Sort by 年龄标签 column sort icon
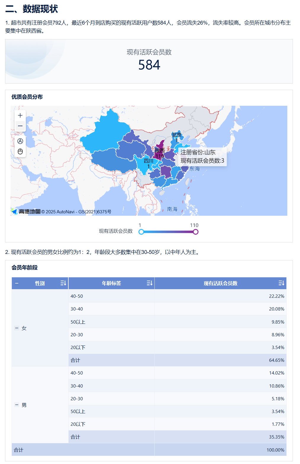 pyautogui.click(x=149, y=283)
